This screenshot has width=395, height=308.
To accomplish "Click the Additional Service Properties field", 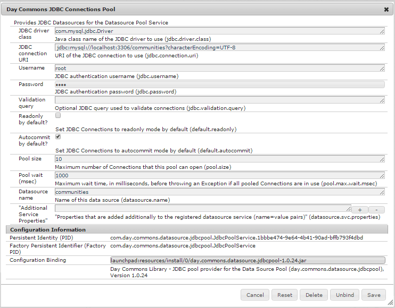I will 203,209.
